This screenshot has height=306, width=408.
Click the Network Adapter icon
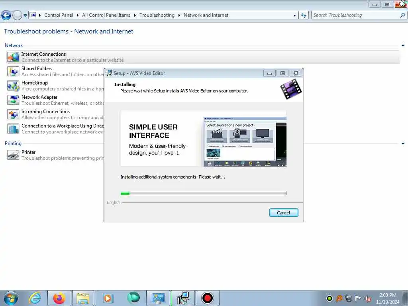(13, 100)
